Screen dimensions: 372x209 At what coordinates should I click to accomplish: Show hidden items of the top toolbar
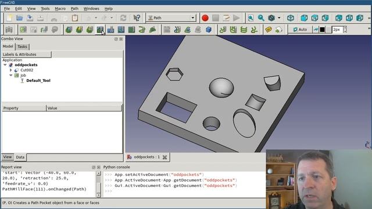tap(369, 18)
